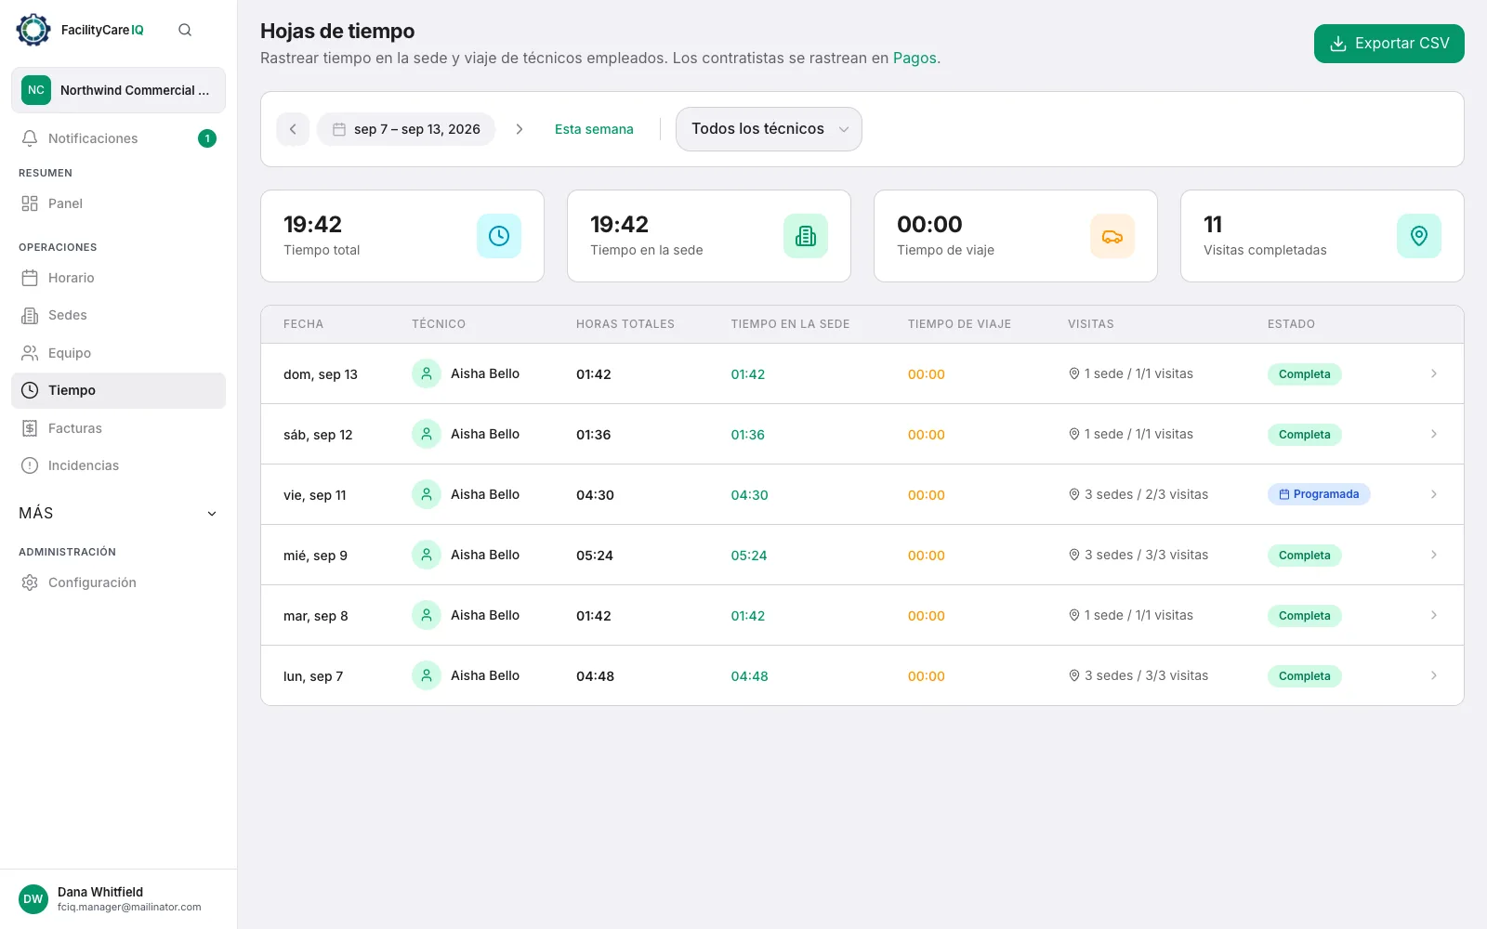Open row details chevron for sáb, sep 12
This screenshot has height=929, width=1487.
pos(1434,434)
